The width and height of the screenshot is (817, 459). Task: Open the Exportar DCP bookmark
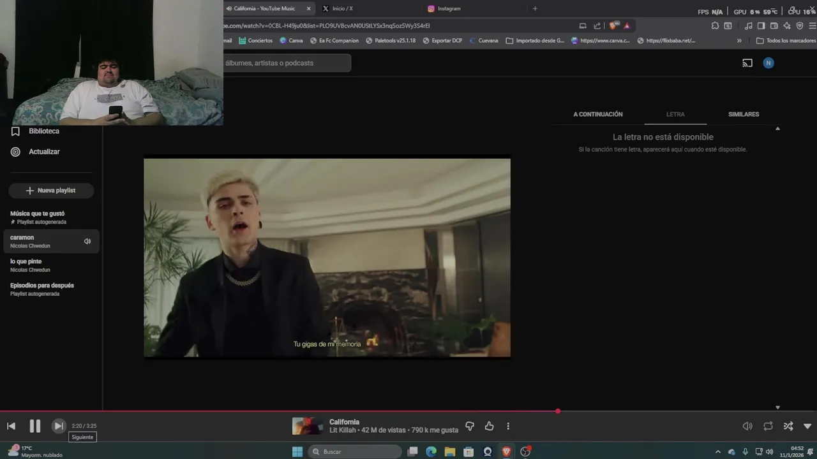(442, 40)
